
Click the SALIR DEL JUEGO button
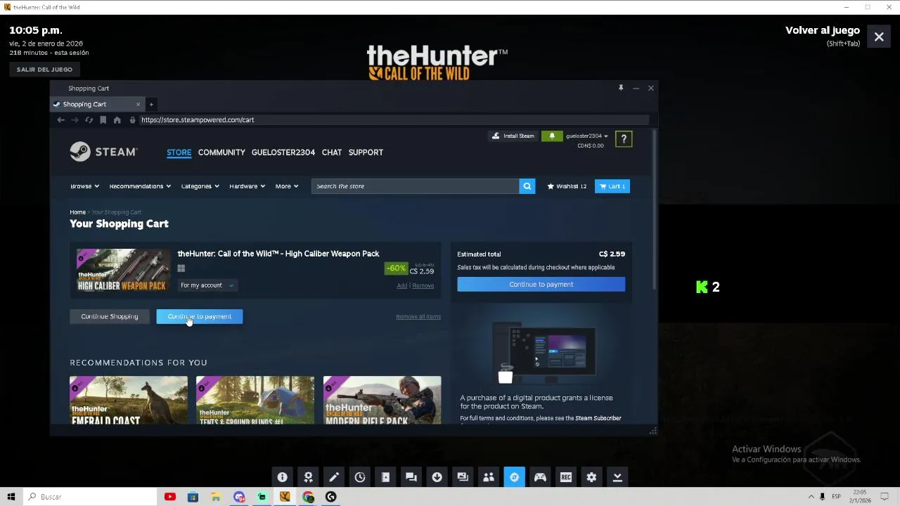[x=44, y=70]
